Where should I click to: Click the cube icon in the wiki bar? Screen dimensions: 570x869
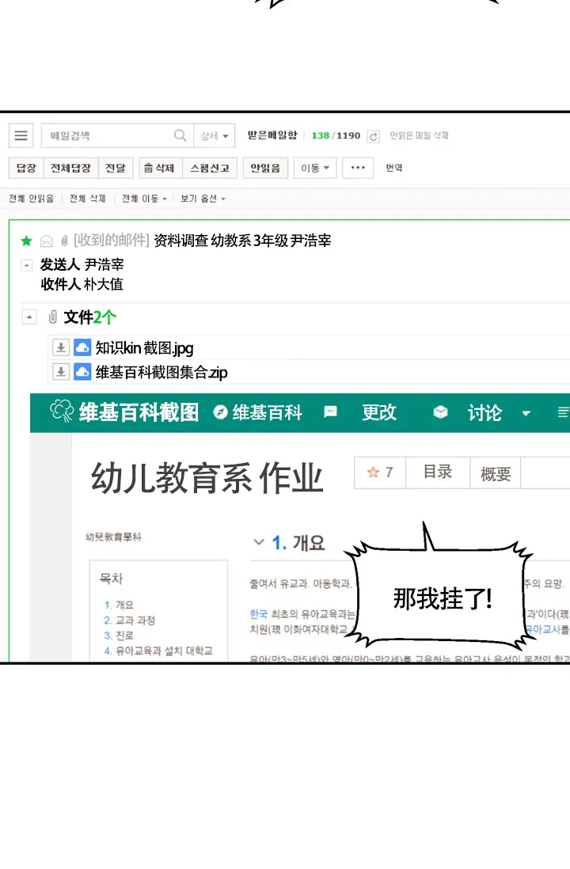(x=441, y=412)
